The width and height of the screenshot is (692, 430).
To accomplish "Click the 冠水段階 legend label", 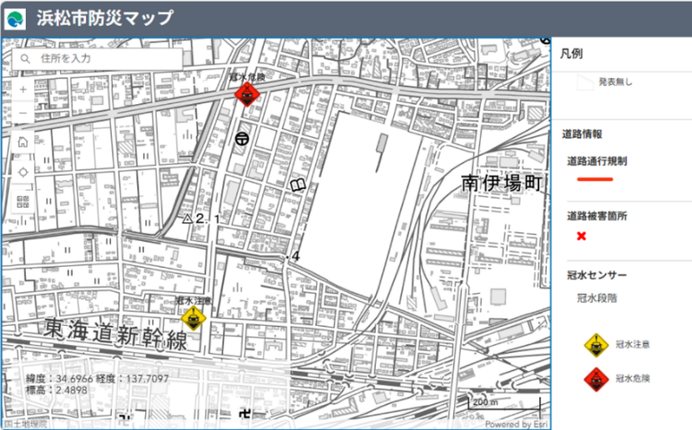I will (x=597, y=298).
